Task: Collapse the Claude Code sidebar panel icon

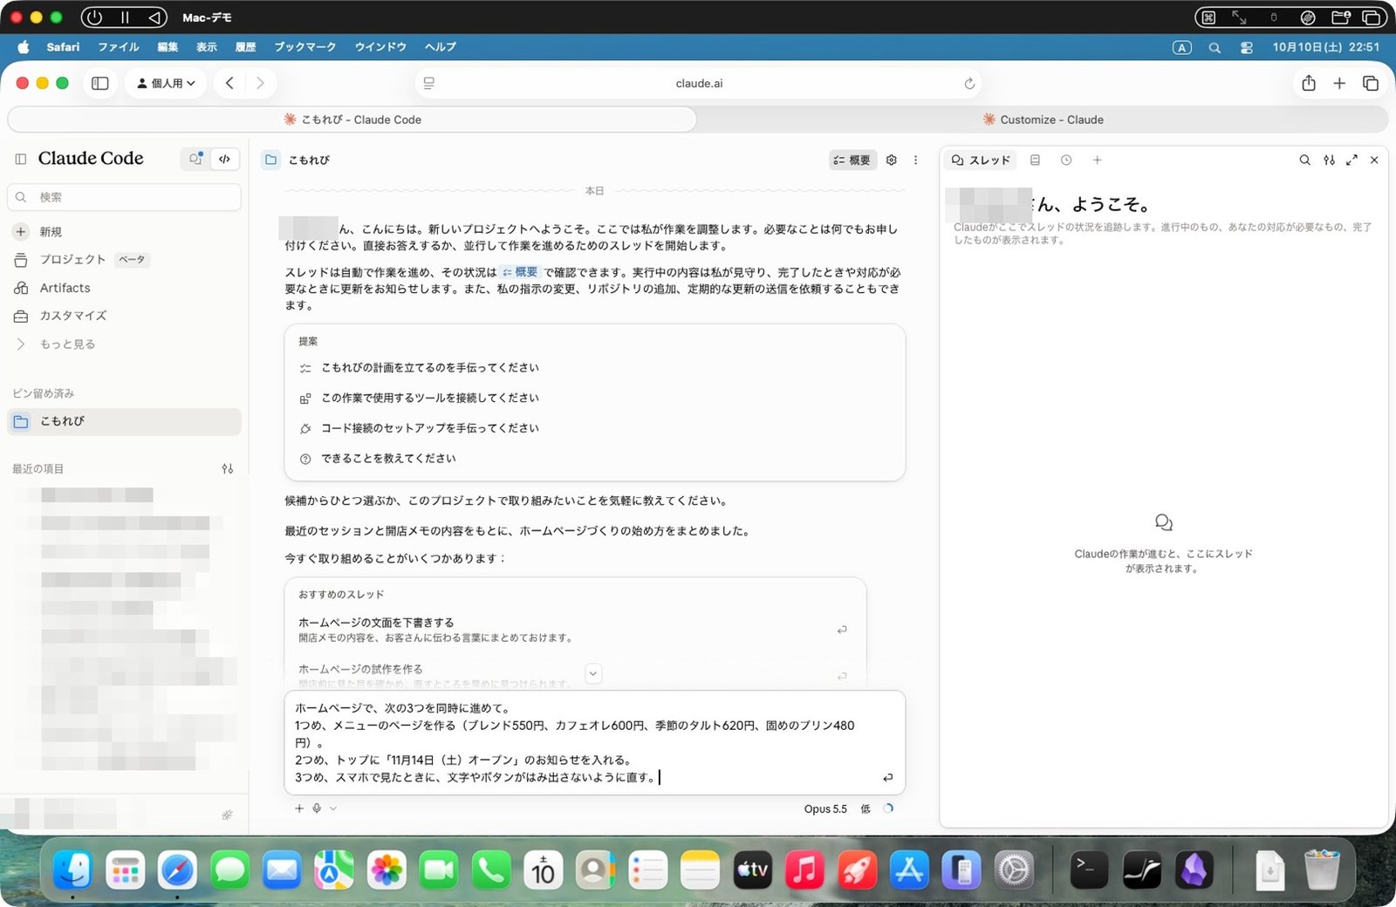Action: coord(21,159)
